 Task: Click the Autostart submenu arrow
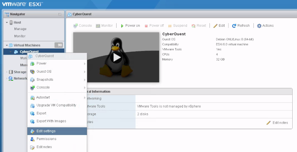(85, 98)
